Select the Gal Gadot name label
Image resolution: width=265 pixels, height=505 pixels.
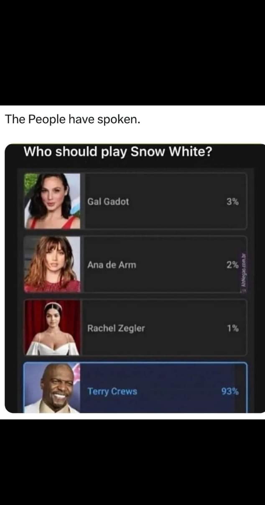108,201
